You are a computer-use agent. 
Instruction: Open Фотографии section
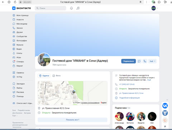click(x=20, y=41)
